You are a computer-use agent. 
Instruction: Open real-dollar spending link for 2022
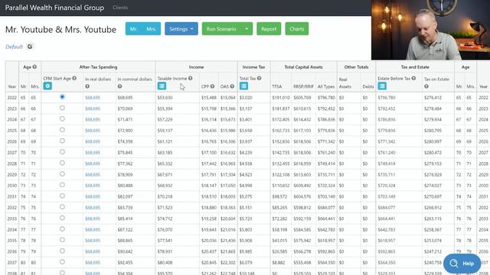(x=93, y=98)
